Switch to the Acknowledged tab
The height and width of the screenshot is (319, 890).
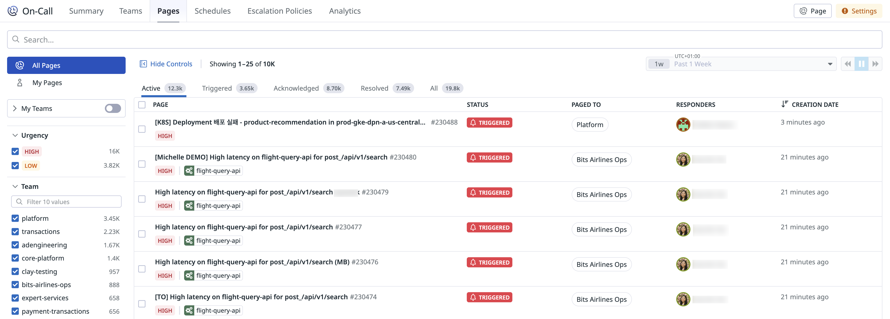296,88
